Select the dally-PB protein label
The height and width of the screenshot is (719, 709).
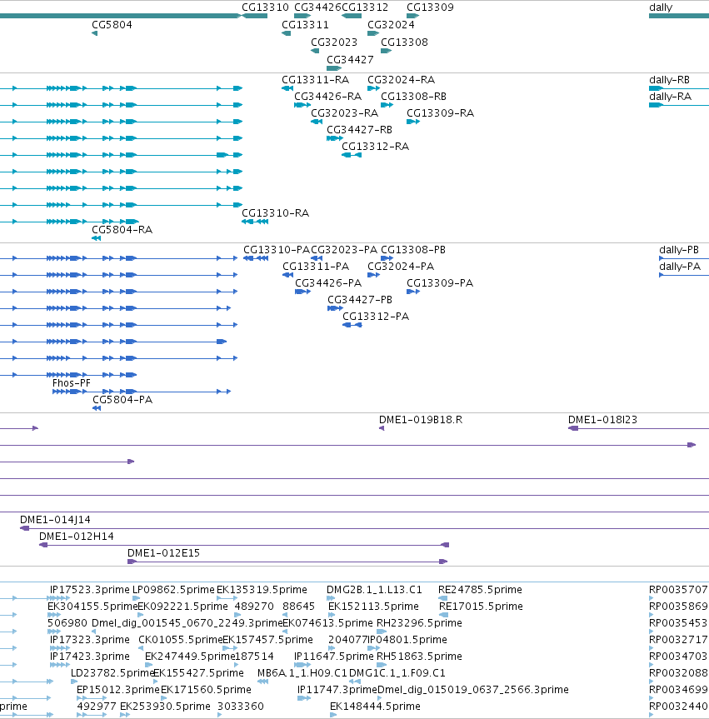point(679,250)
